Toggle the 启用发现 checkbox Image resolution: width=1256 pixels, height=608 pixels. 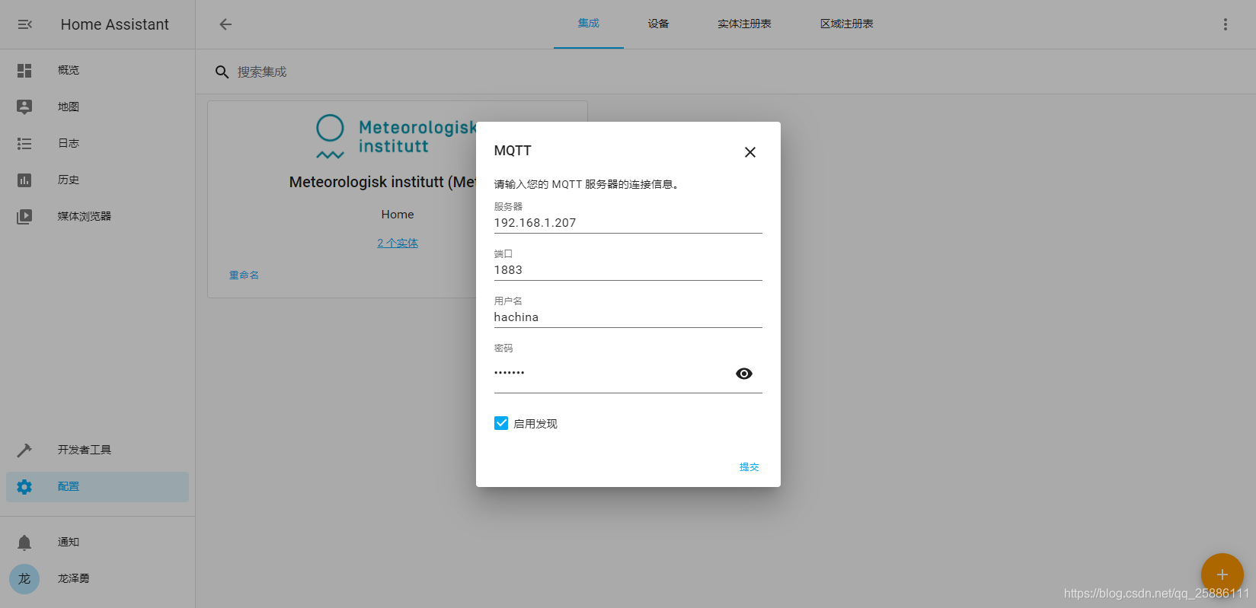point(501,423)
